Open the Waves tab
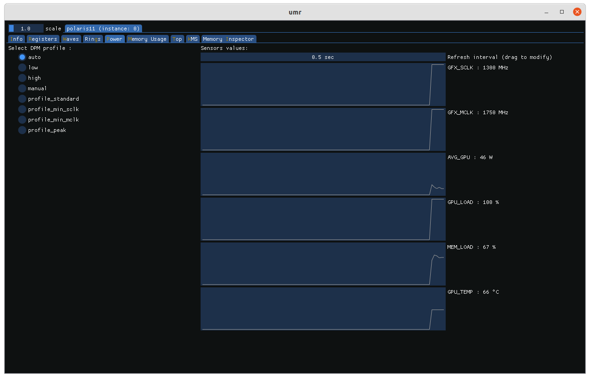 coord(71,39)
